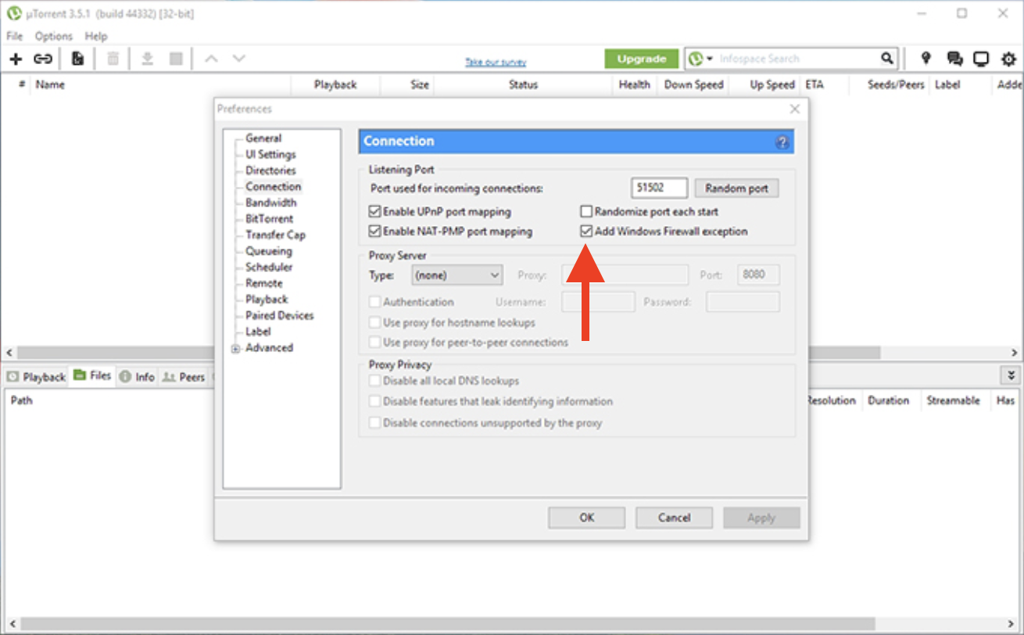1024x635 pixels.
Task: Select Remote in preferences tree
Action: [x=264, y=283]
